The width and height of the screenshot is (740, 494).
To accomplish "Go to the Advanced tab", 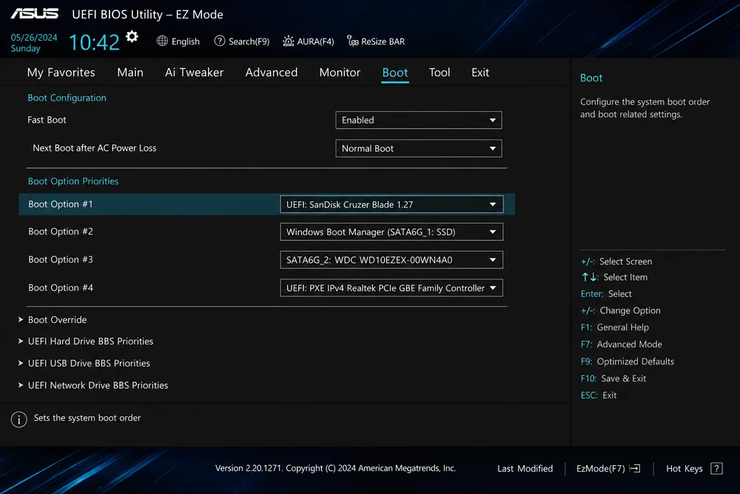I will click(x=272, y=73).
